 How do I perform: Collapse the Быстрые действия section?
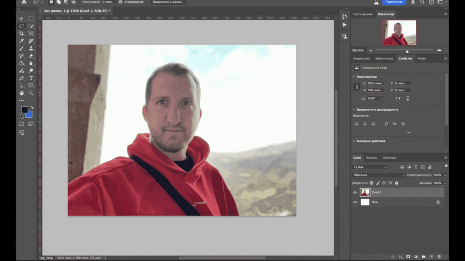click(x=354, y=141)
